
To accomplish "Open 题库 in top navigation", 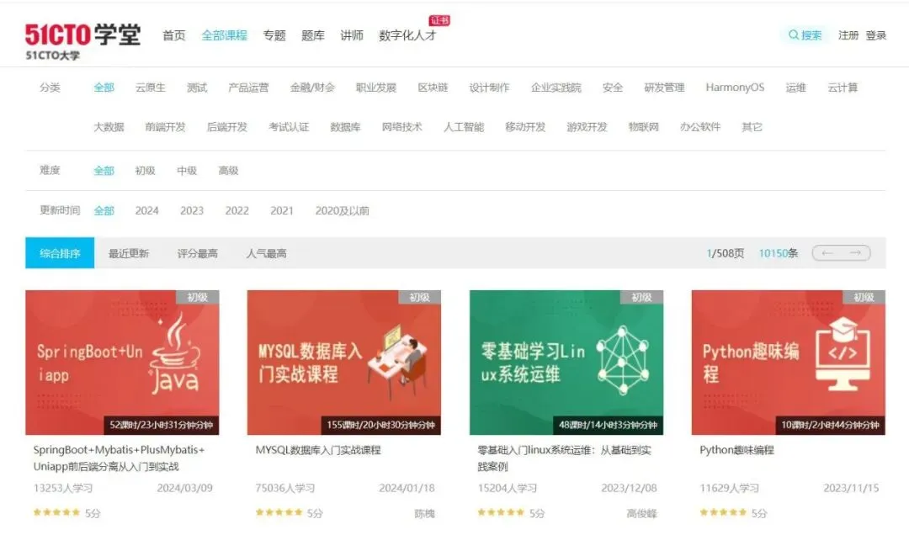I will point(313,35).
